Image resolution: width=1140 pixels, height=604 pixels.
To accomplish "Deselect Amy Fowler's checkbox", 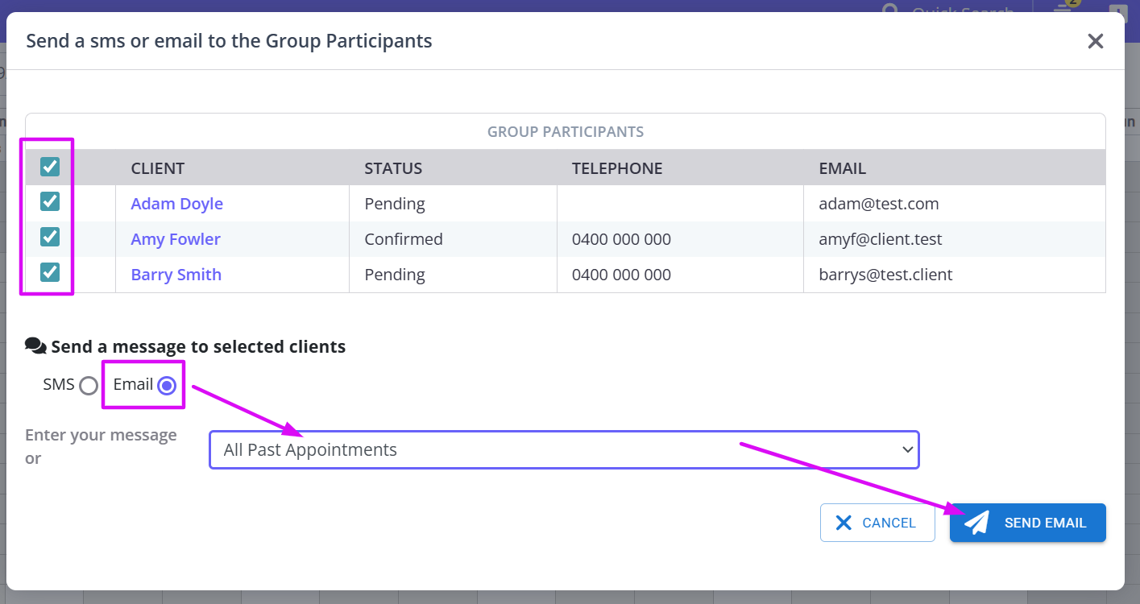I will 50,237.
